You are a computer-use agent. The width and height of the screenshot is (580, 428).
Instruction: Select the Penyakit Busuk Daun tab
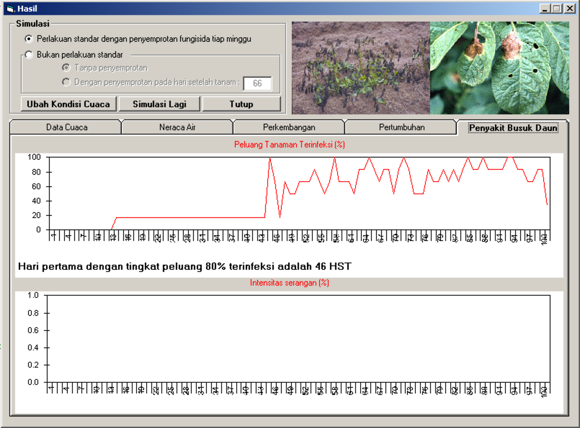click(513, 128)
